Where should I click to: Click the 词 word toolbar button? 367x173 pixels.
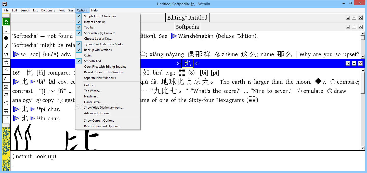pos(6,103)
